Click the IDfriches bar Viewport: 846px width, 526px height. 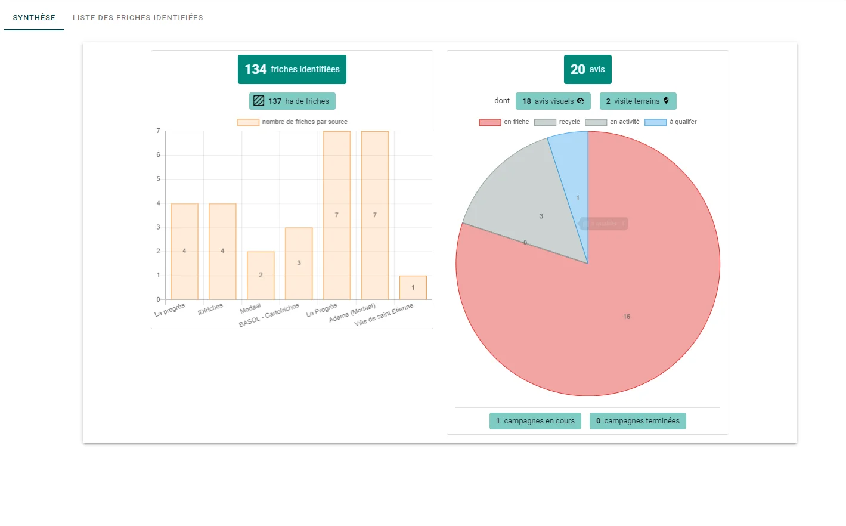[x=222, y=251]
